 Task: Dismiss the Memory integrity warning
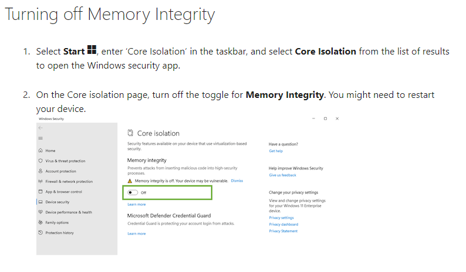click(x=237, y=181)
